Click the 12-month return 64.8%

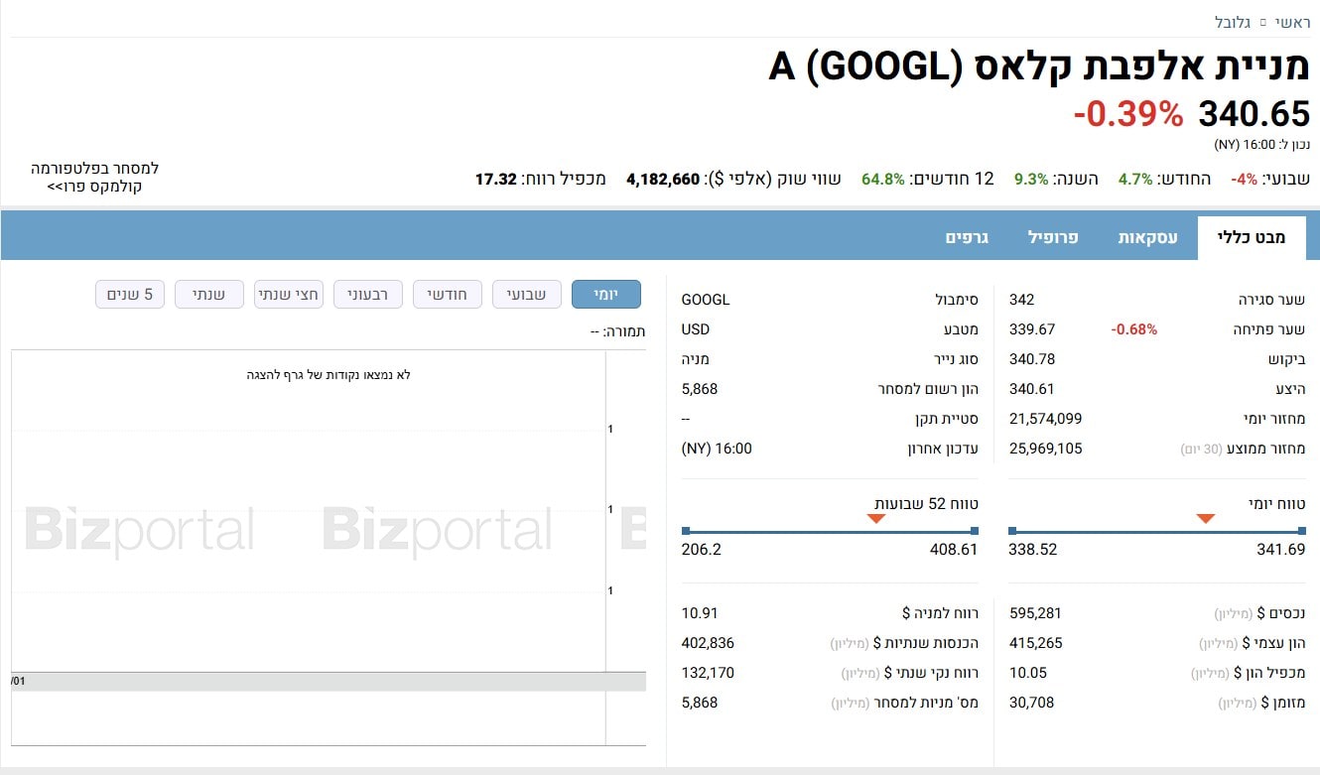tap(882, 180)
